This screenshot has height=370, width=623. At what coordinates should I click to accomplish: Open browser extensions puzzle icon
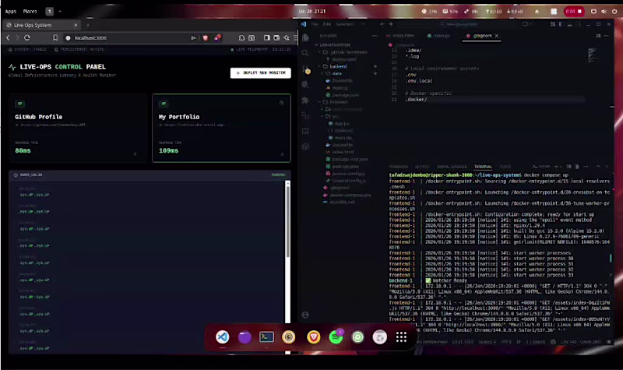(x=241, y=37)
